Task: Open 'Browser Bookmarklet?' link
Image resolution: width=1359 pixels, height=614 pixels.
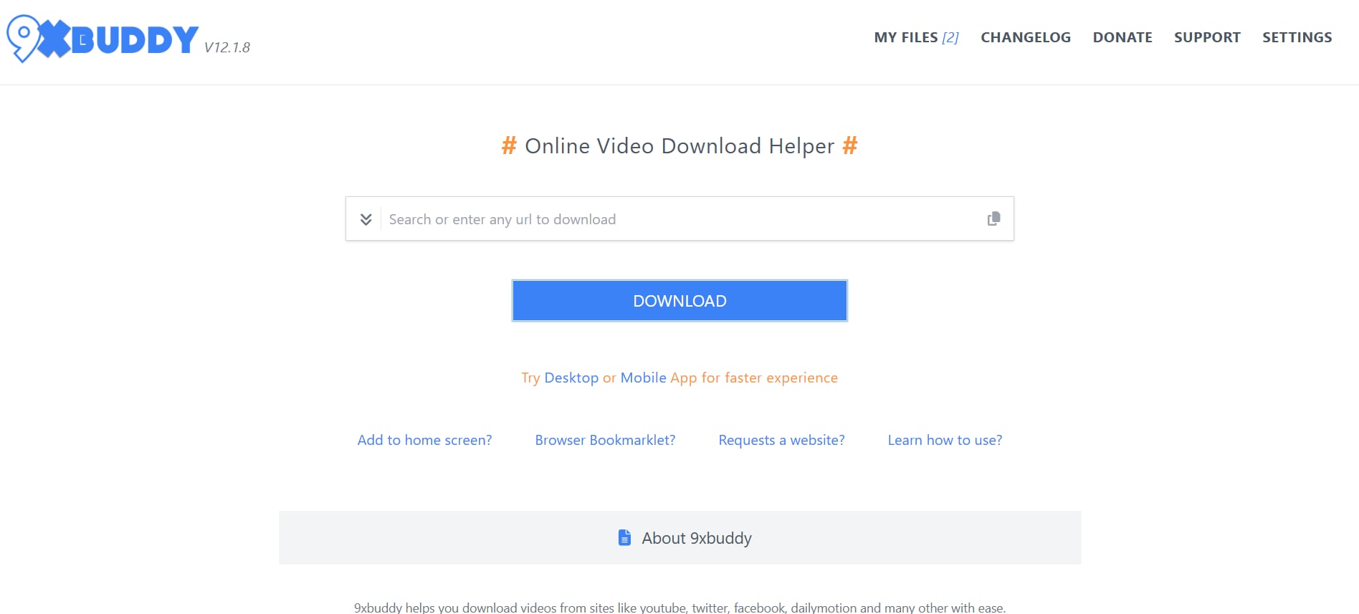Action: (x=605, y=440)
